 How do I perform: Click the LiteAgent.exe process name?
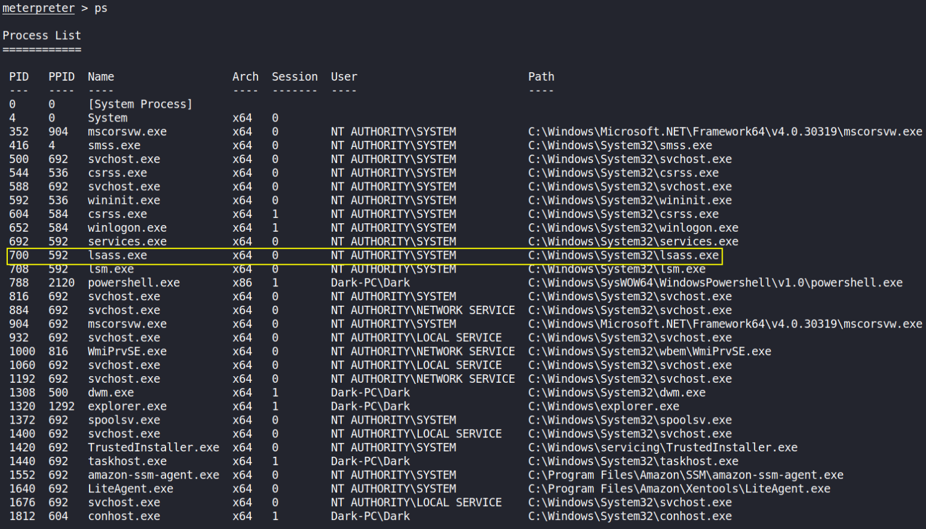[131, 489]
